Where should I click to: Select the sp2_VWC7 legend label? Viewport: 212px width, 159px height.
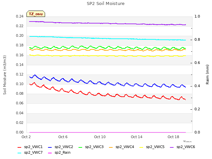pos(33,153)
